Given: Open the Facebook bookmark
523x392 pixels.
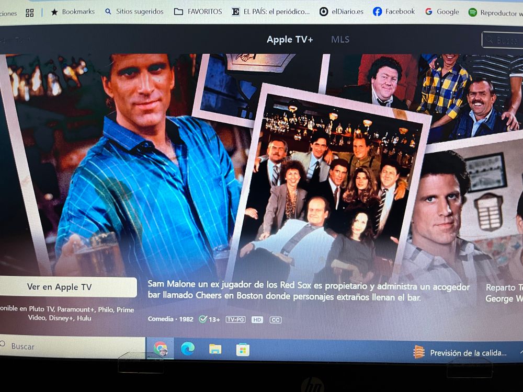Looking at the screenshot, I should pos(394,11).
